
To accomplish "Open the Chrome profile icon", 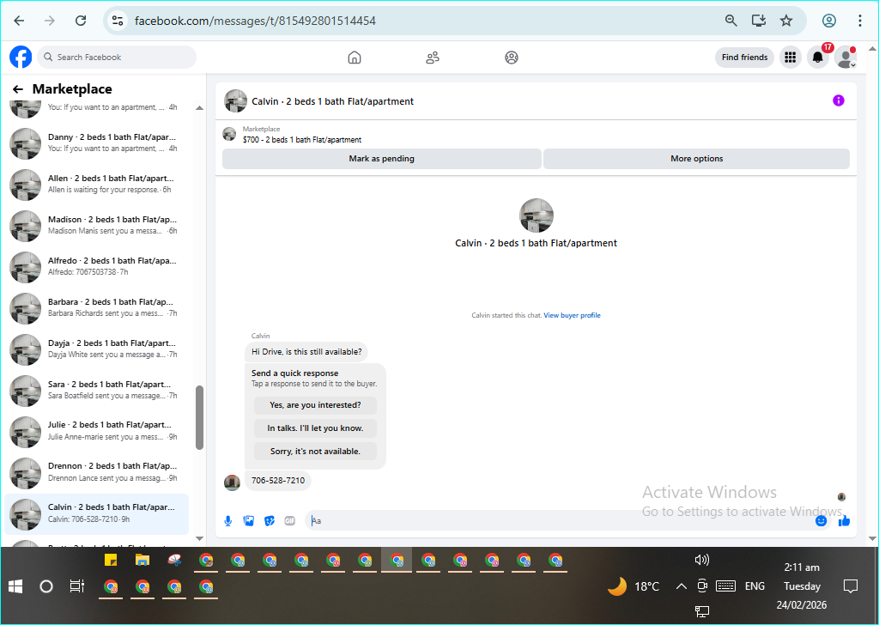I will [x=829, y=21].
